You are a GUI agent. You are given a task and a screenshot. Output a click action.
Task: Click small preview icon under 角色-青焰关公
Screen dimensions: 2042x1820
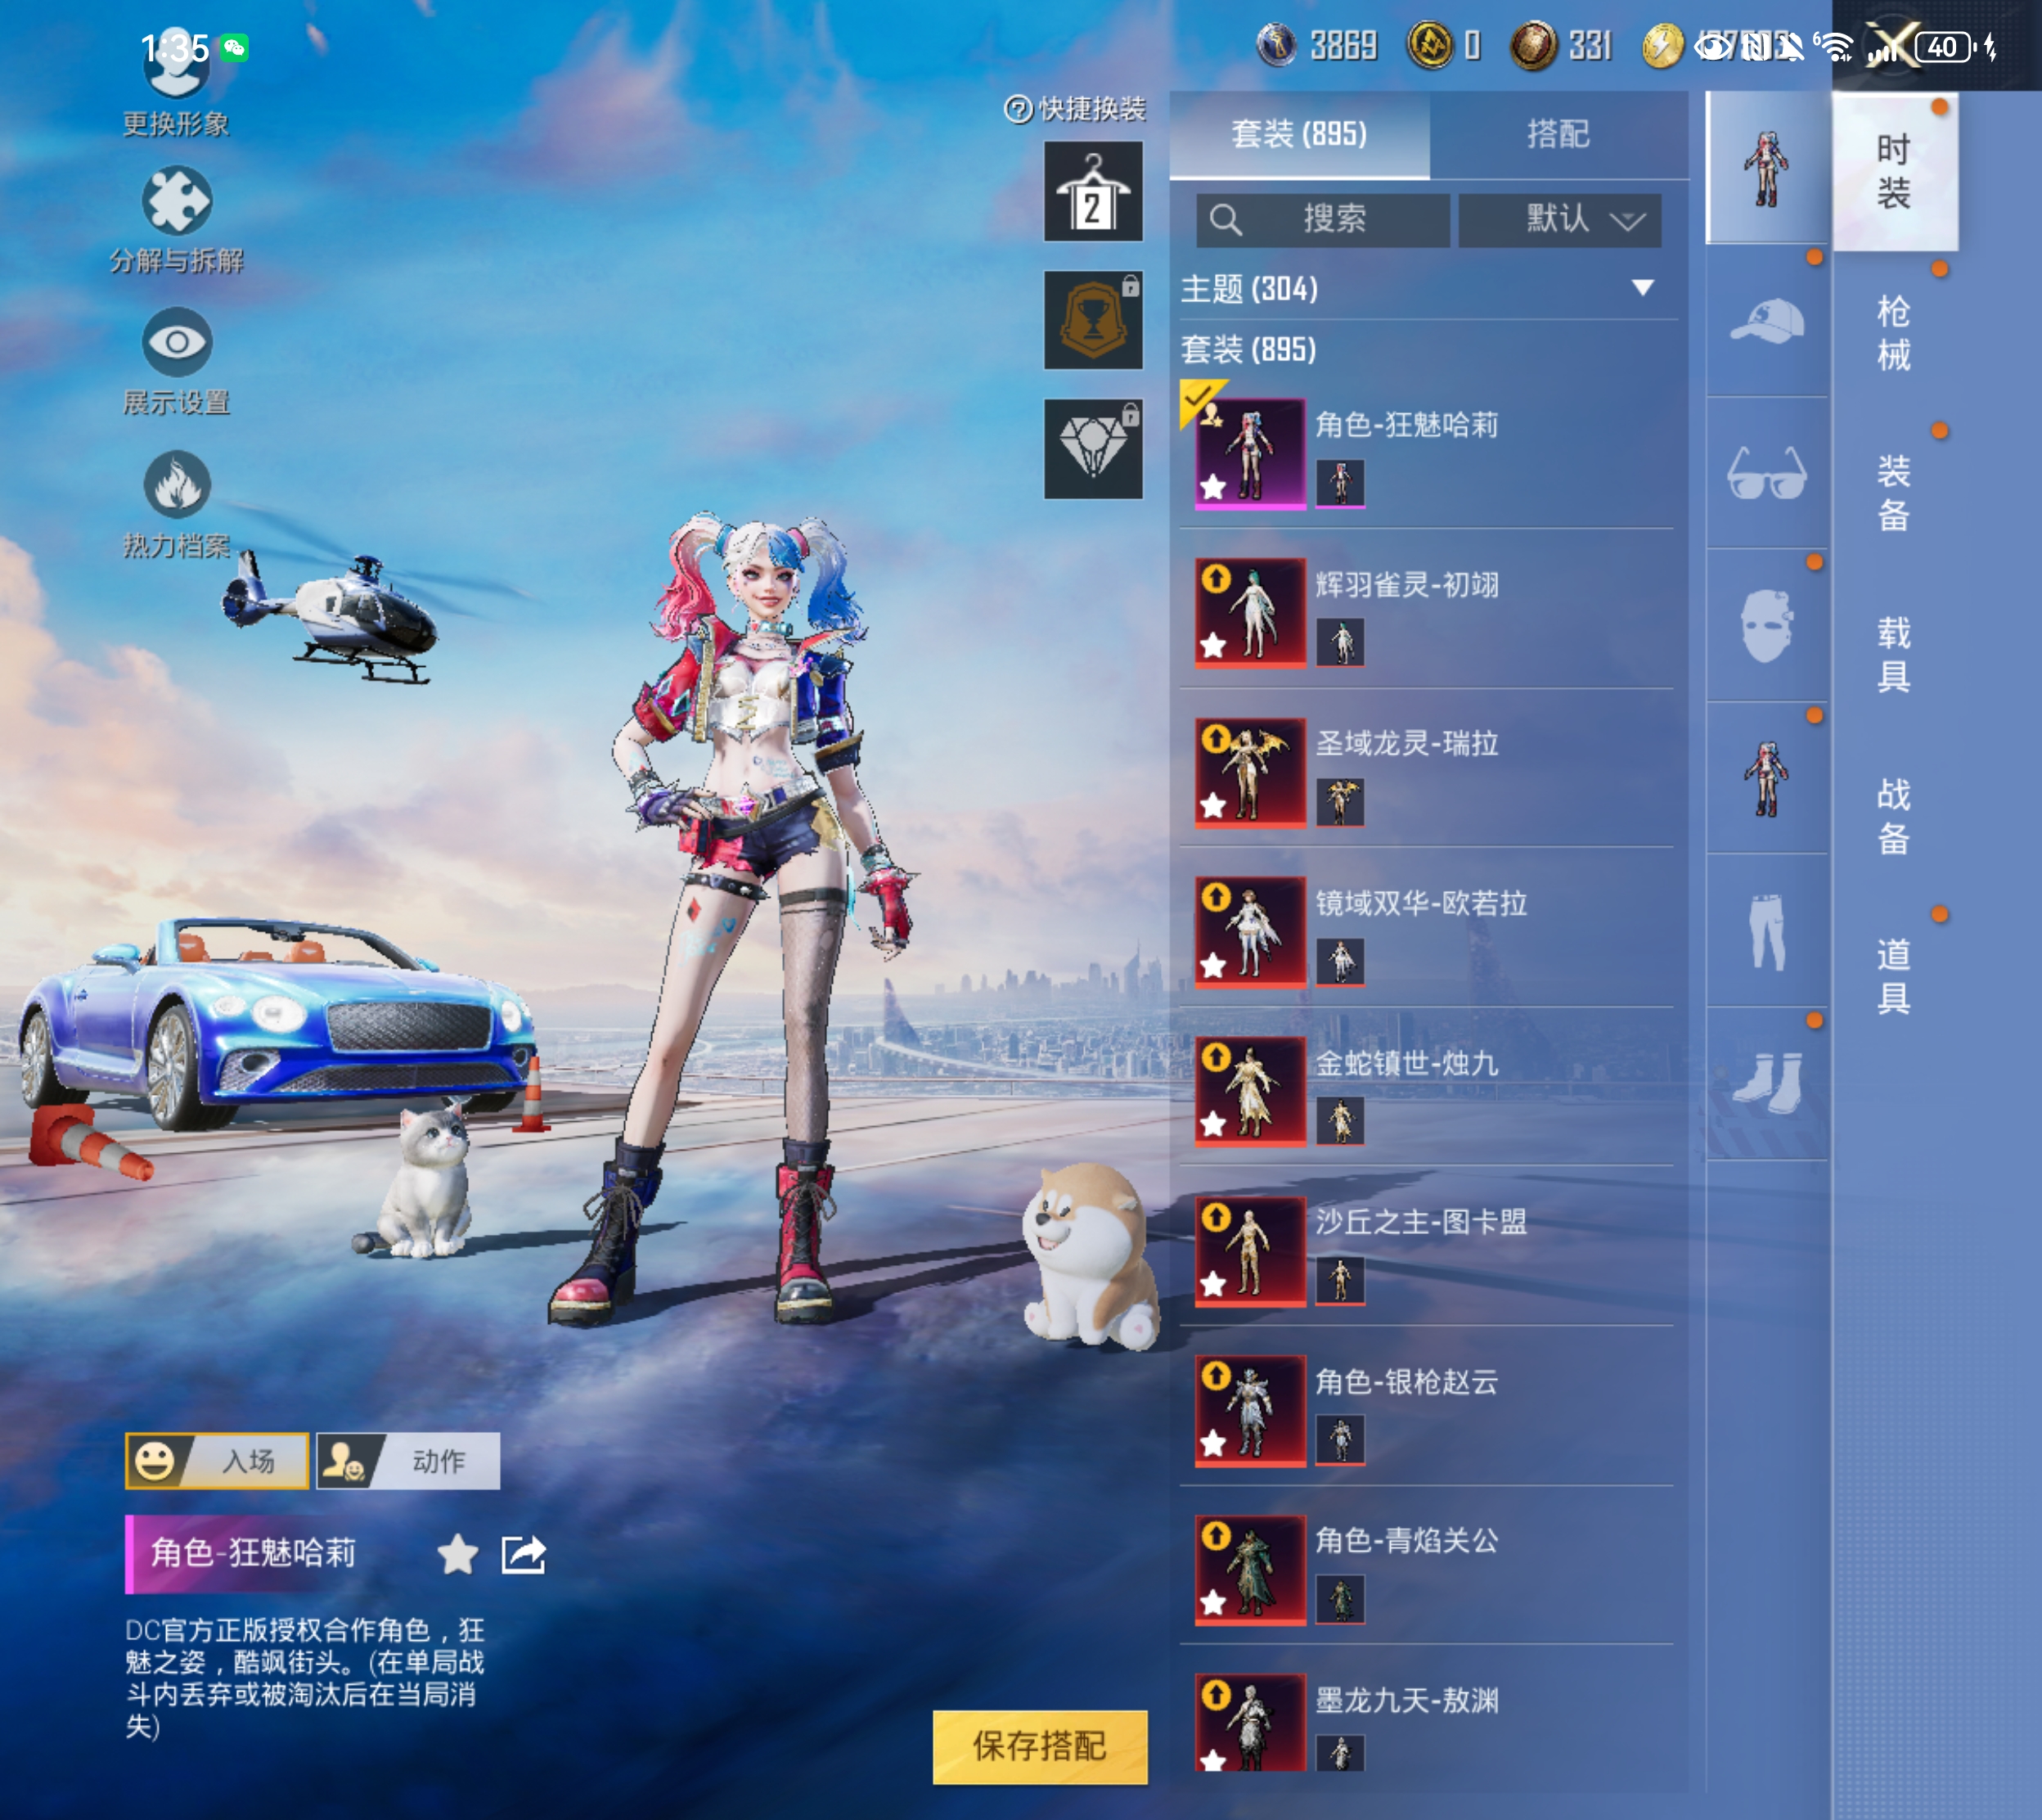(1340, 1599)
